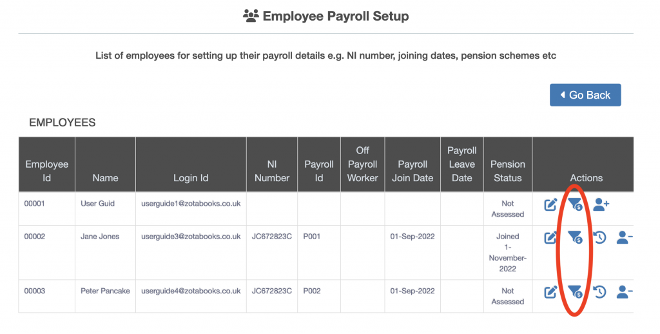
Task: Select employee id 00003 cell
Action: point(35,291)
